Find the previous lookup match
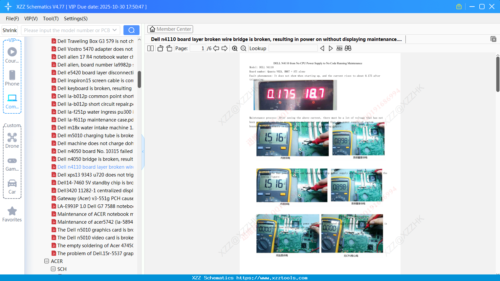500x281 pixels. [322, 48]
